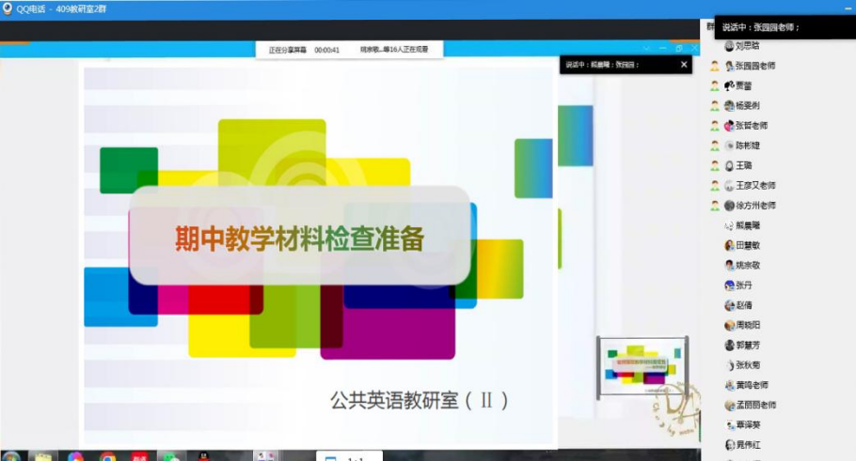
Task: Click the speaking status icon beside 杨雯俐
Action: pyautogui.click(x=715, y=106)
